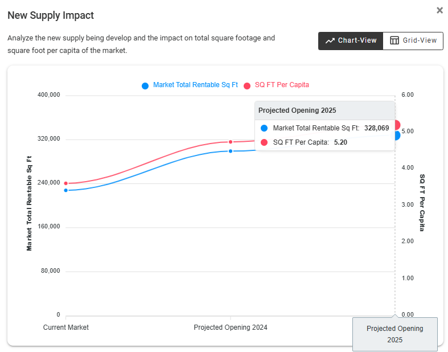This screenshot has height=352, width=448.
Task: Switch to the Grid-View tab
Action: coord(413,40)
